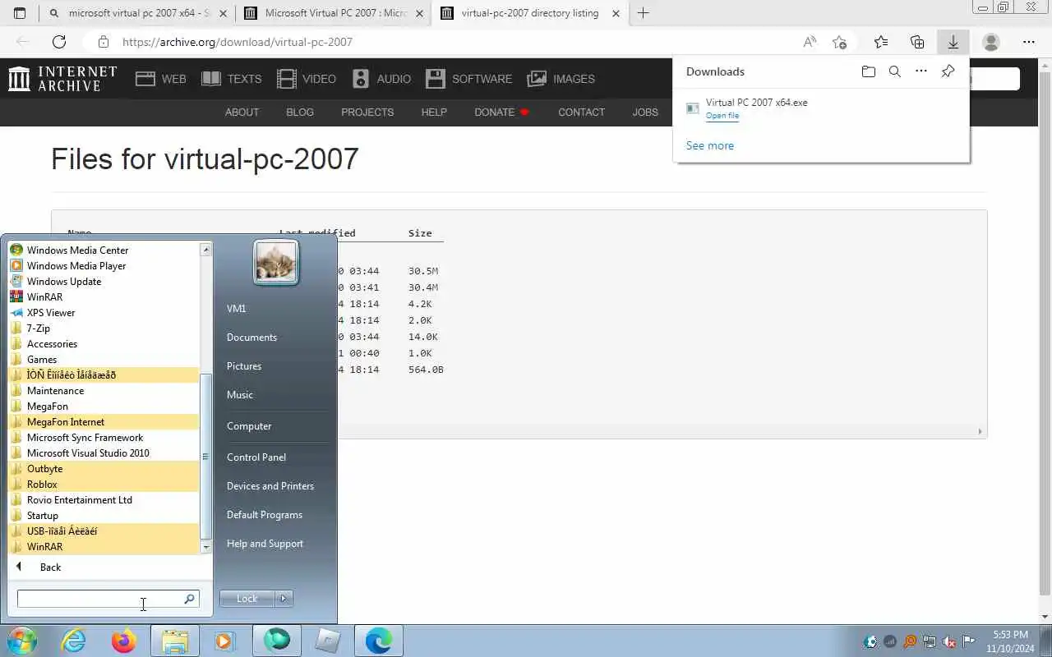Open the Collections button
This screenshot has height=657, width=1052.
(917, 42)
